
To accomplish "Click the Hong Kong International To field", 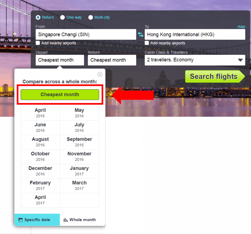I will click(195, 34).
